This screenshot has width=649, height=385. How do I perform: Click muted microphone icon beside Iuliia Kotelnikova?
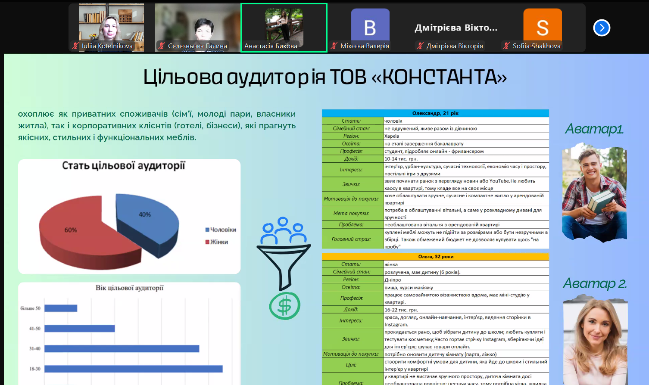(x=75, y=46)
